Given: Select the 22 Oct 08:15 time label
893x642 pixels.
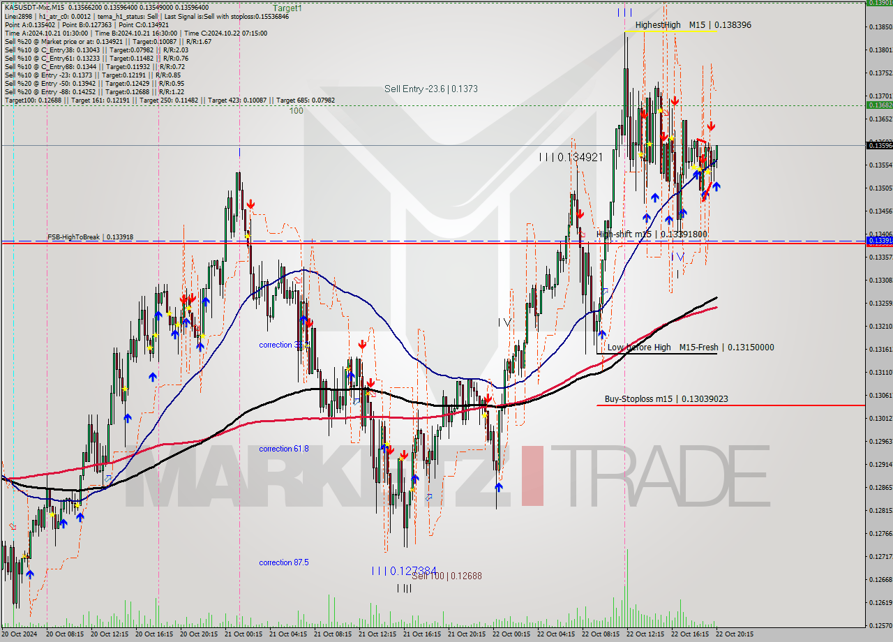Looking at the screenshot, I should point(600,634).
